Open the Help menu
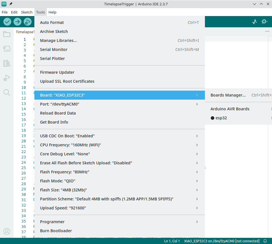Screen dimensions: 272x244 pyautogui.click(x=52, y=12)
